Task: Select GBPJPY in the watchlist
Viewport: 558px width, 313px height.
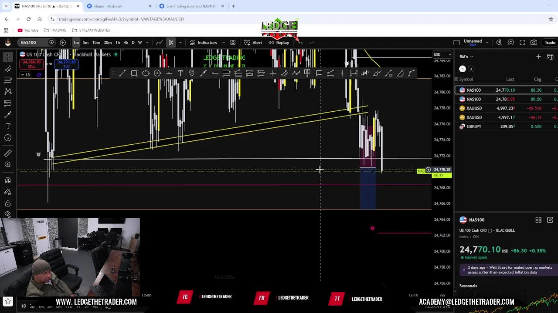Action: click(506, 127)
